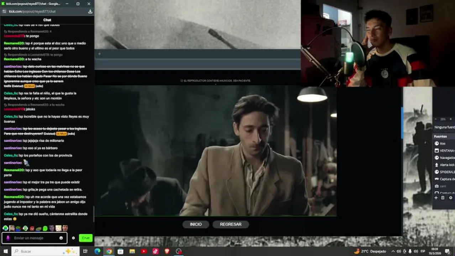Click the LeonardoSTR 'jsksks' message
455x256 pixels.
(x=20, y=109)
